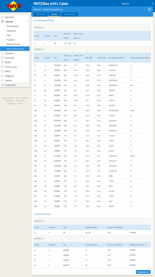Click the power level value -11.4
Screen dimensions: 155x277
(76, 70)
